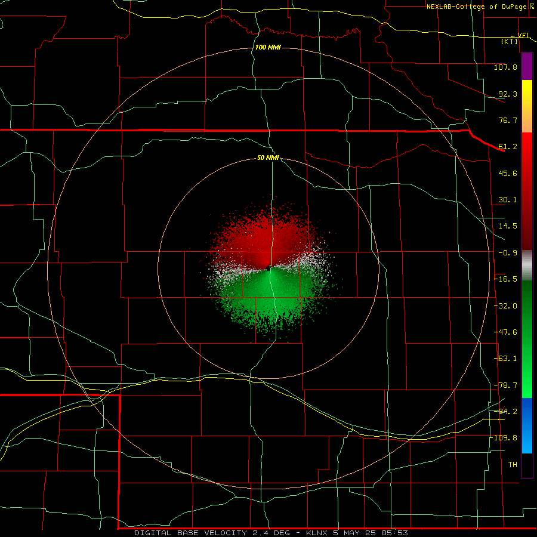Click the DIGITAL BASE VELOCITY 2.4 DEG caption
Screen dimensions: 537x537
pos(212,533)
